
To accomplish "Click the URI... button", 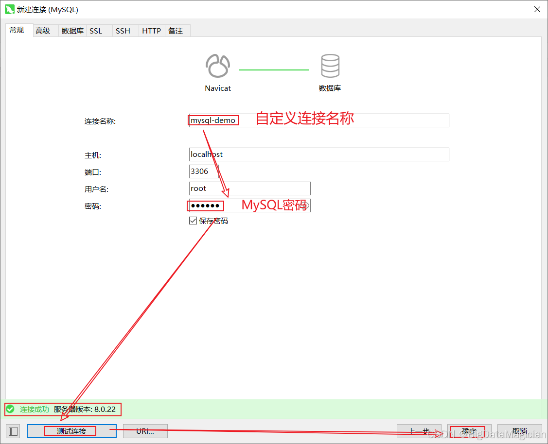I will tap(145, 431).
